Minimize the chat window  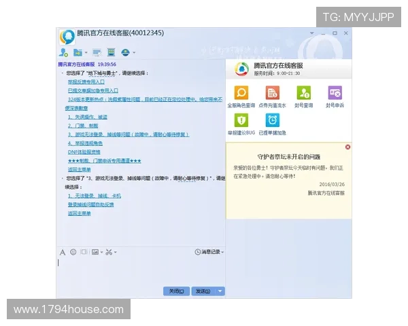coord(323,33)
